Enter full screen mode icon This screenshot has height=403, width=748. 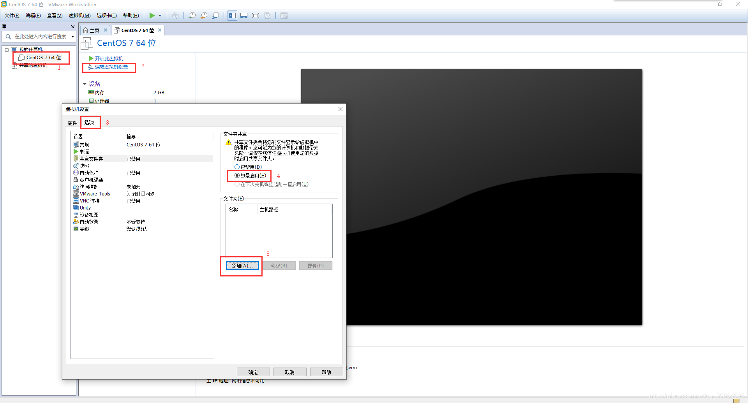point(256,16)
